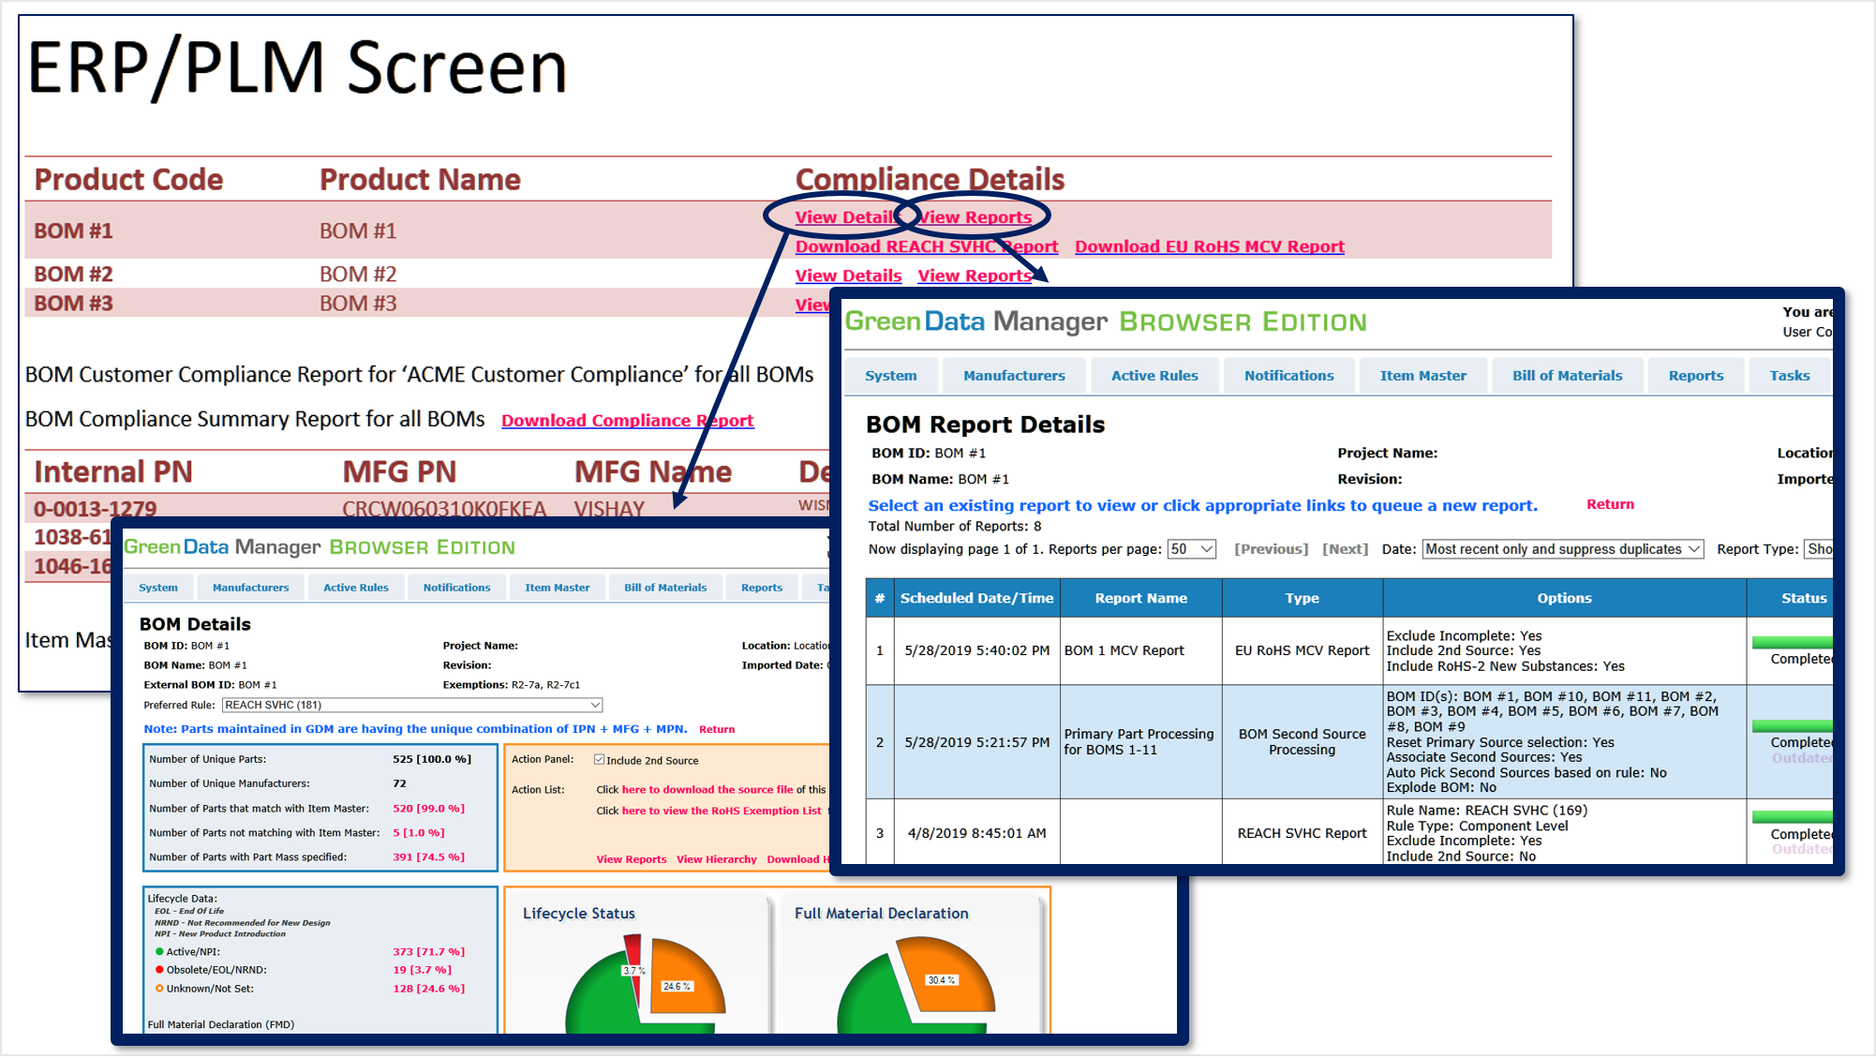This screenshot has height=1058, width=1876.
Task: Open Manufacturers tab in BOM Report Details window
Action: coord(1014,376)
